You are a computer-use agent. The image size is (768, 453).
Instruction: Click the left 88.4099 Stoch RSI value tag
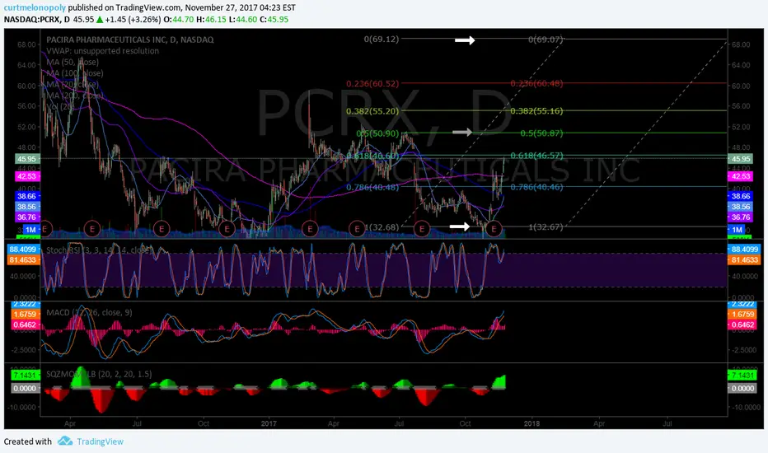pyautogui.click(x=23, y=250)
